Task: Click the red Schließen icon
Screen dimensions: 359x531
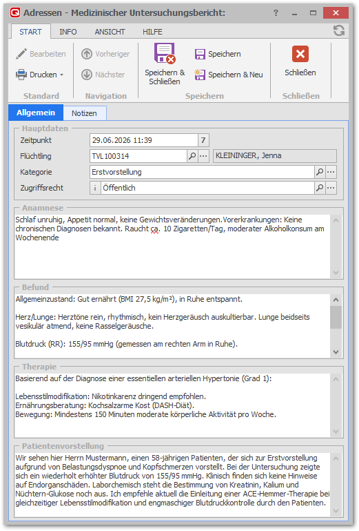Action: click(x=300, y=54)
